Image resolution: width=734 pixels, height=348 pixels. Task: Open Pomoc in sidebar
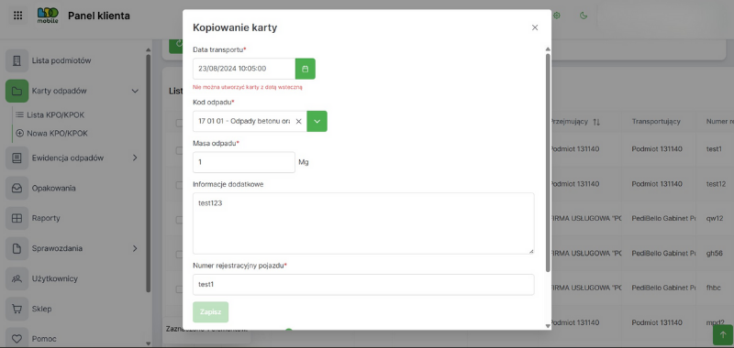click(44, 339)
